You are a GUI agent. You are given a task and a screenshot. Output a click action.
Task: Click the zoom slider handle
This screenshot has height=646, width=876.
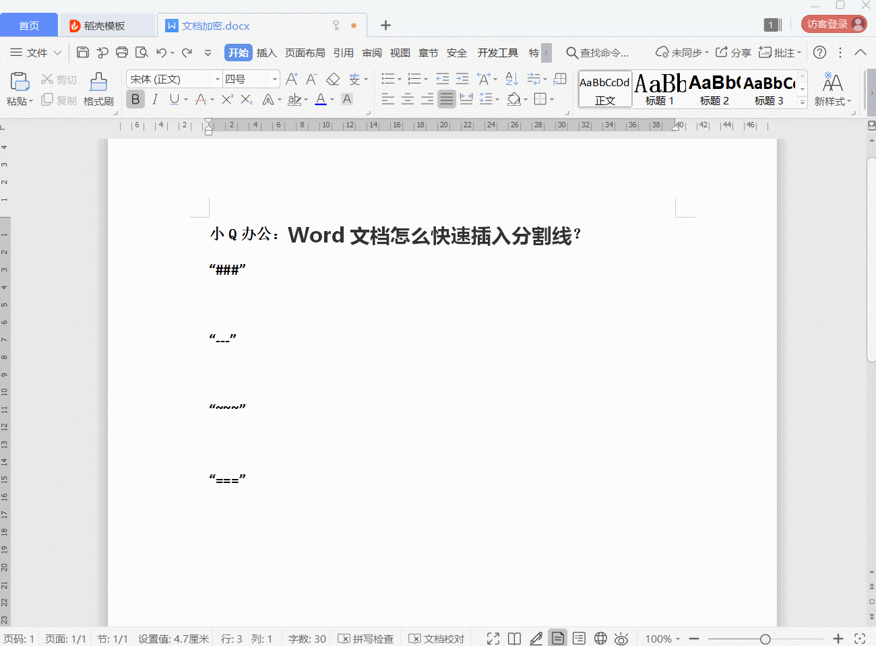pos(765,639)
